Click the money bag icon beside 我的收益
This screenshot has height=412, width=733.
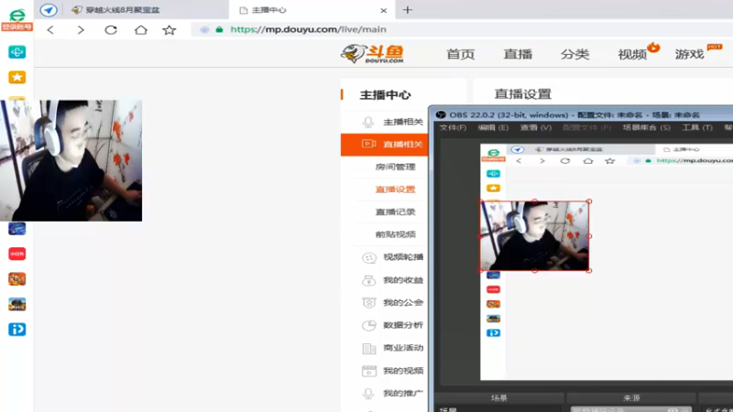point(369,280)
